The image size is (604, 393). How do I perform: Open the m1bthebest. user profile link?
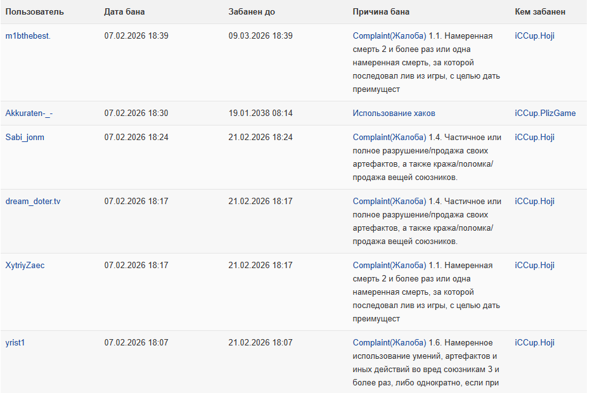(28, 36)
